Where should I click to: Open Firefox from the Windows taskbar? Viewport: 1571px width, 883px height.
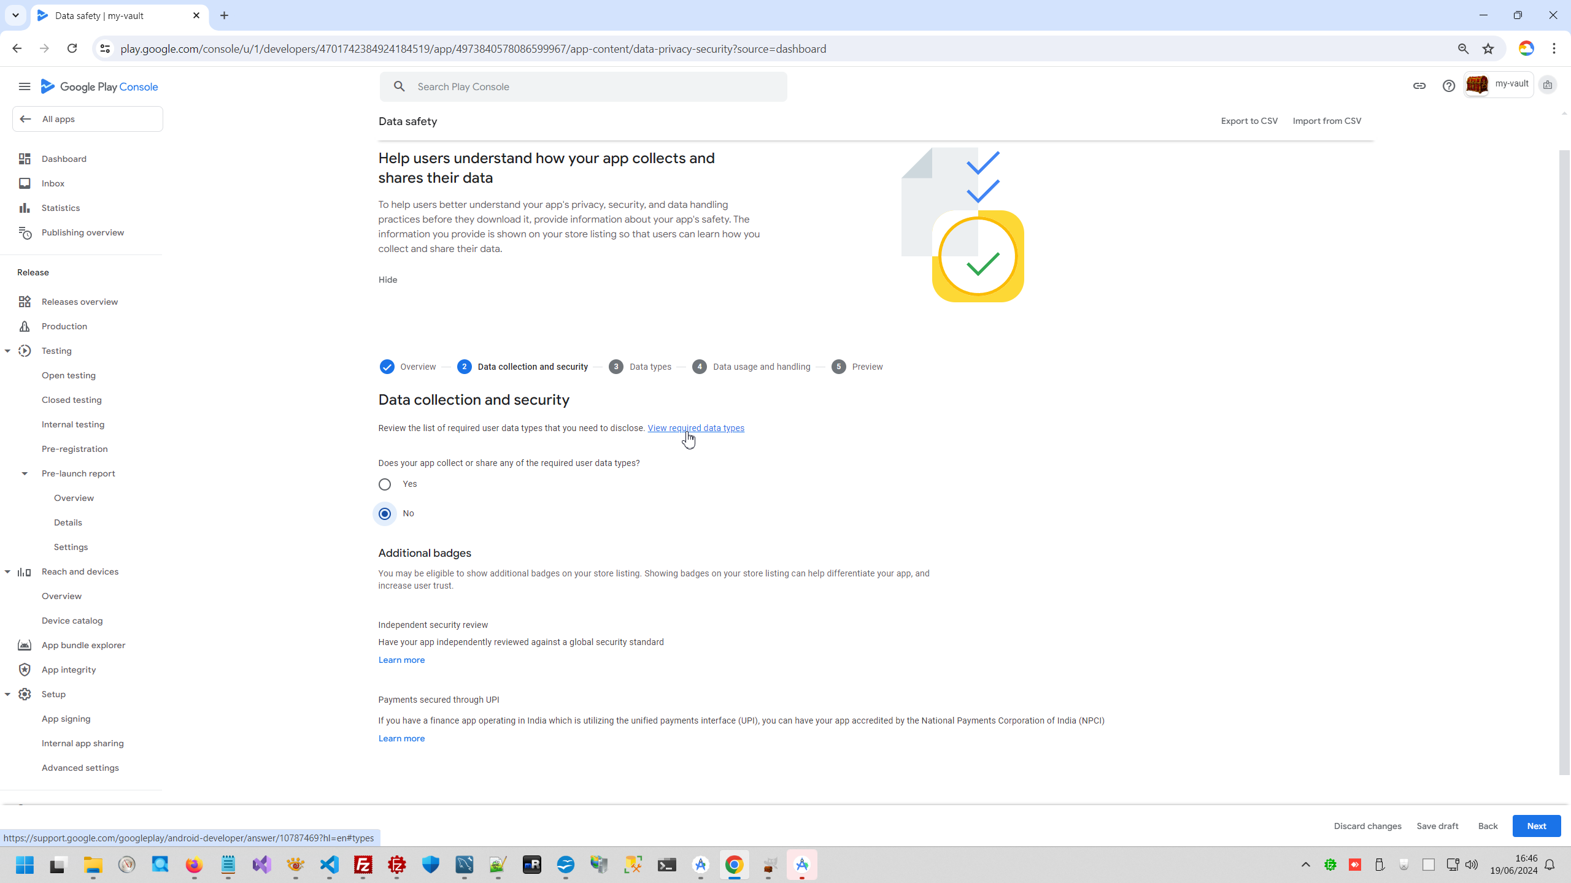click(x=194, y=865)
